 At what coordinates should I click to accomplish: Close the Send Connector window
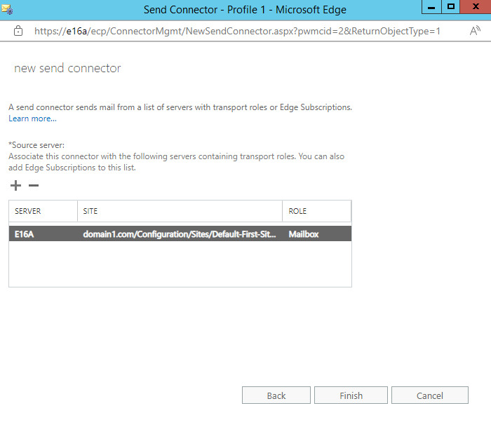476,7
